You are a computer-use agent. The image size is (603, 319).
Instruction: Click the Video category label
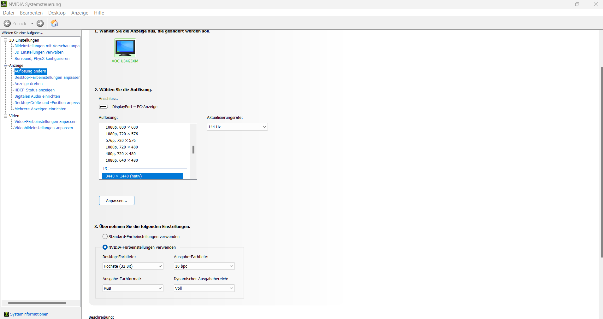coord(14,116)
